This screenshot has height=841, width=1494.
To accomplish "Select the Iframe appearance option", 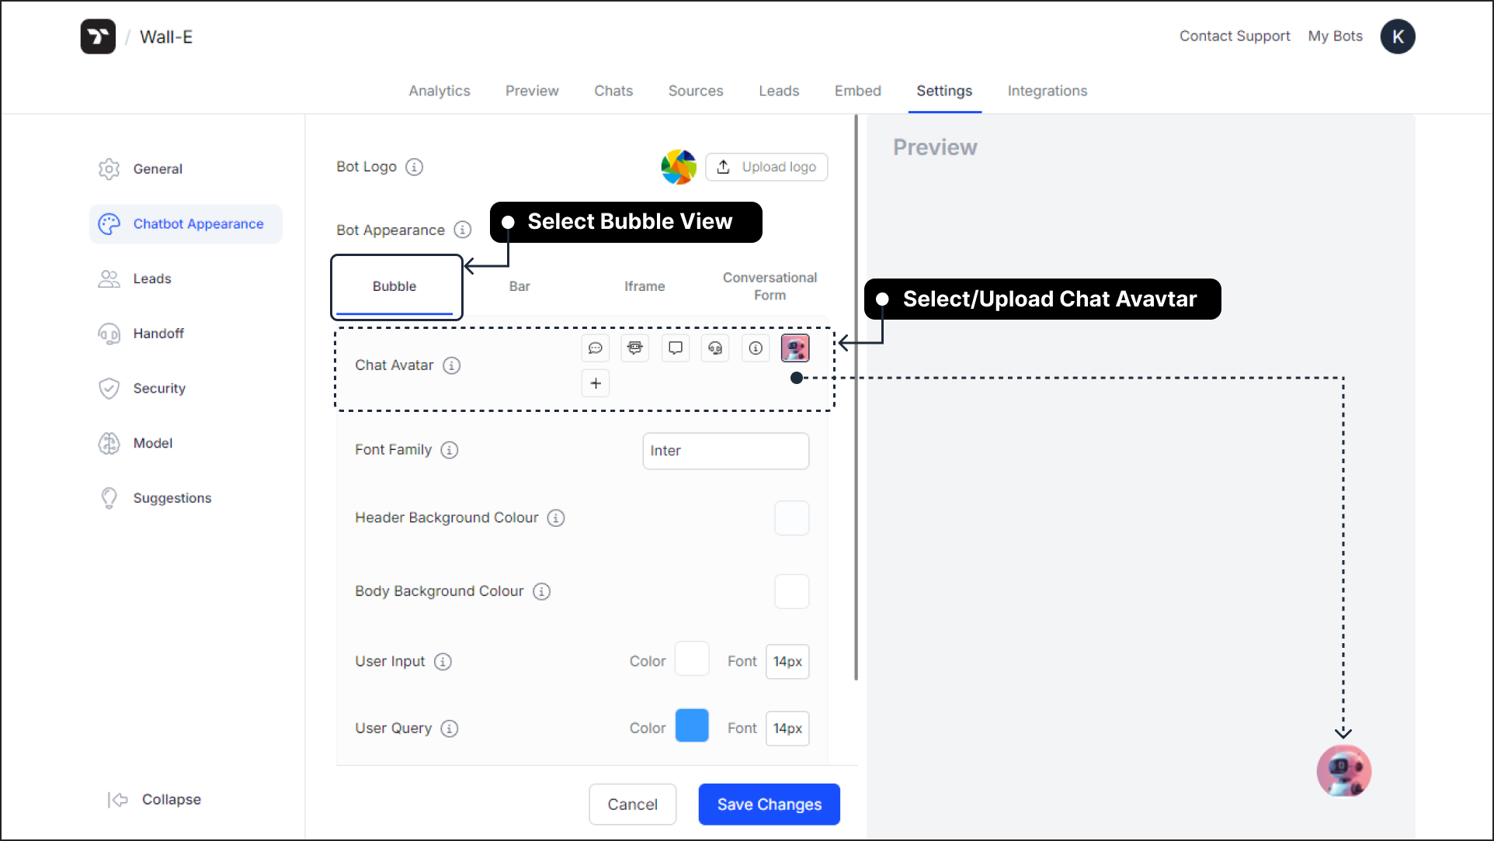I will click(645, 286).
